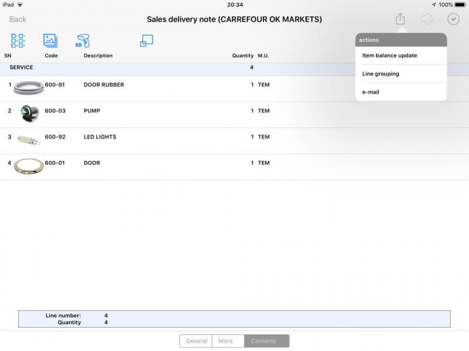Tap the Sales delivery note title
This screenshot has width=469, height=351.
(x=234, y=19)
